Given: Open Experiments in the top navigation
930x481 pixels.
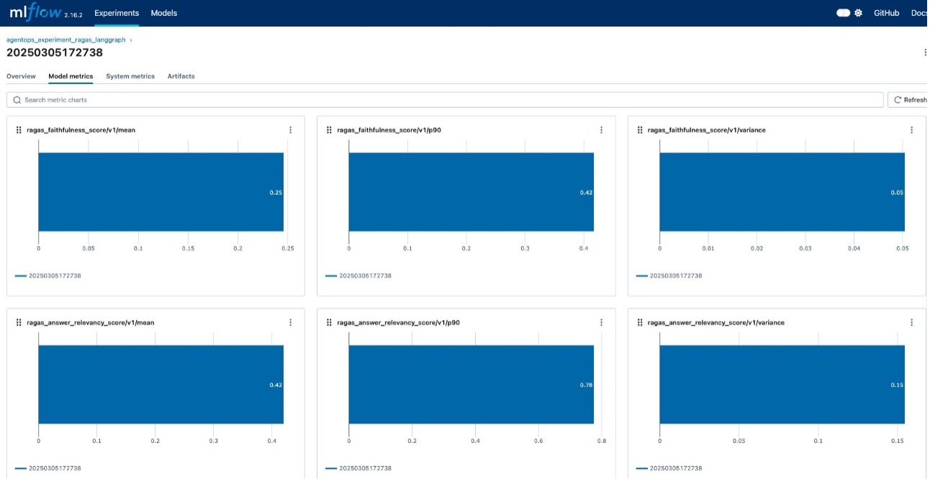Looking at the screenshot, I should [117, 13].
